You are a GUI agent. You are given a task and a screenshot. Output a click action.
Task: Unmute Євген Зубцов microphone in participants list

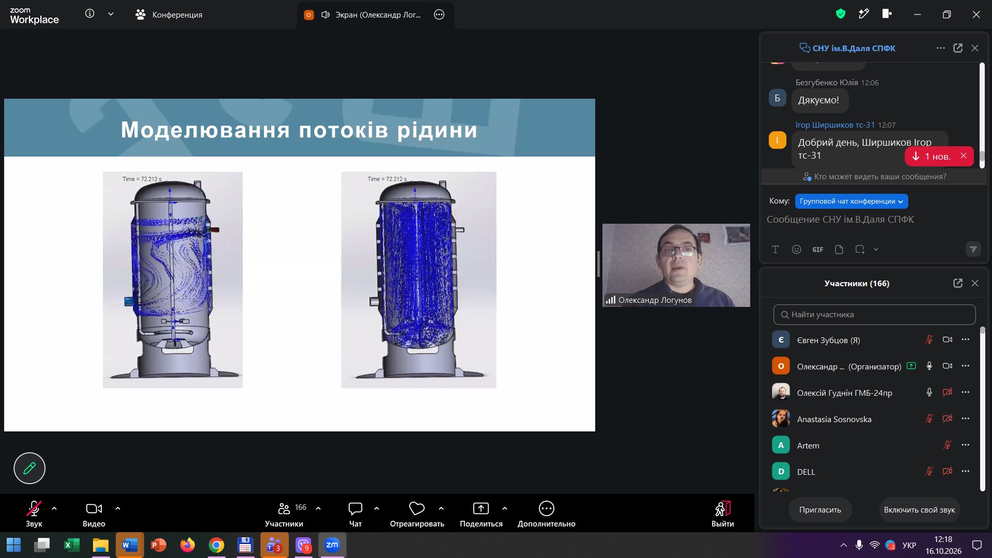[929, 339]
